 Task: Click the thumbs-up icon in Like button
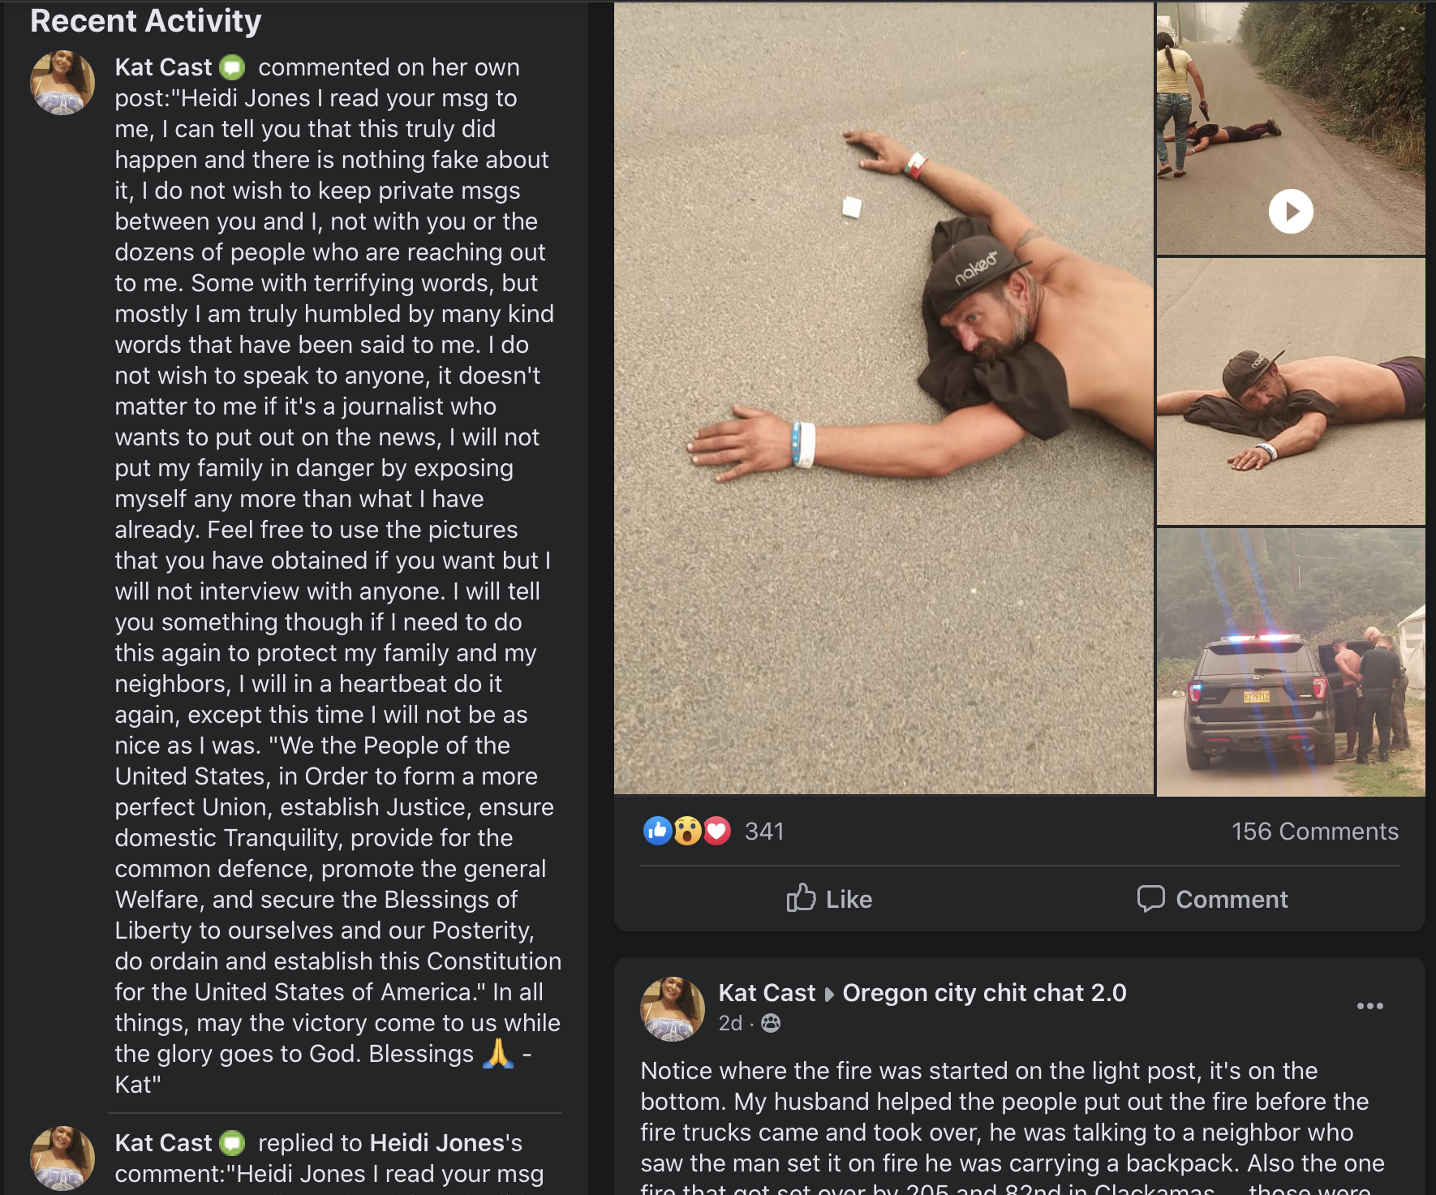tap(801, 898)
